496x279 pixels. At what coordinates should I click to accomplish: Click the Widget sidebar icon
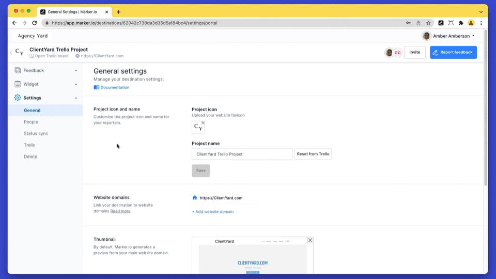point(18,84)
